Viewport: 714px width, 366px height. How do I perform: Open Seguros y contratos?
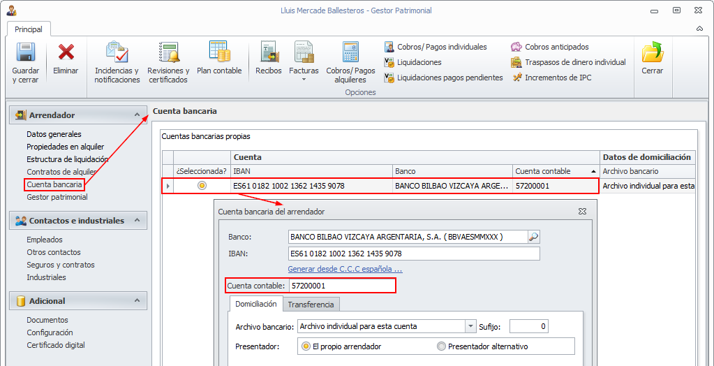pos(61,265)
